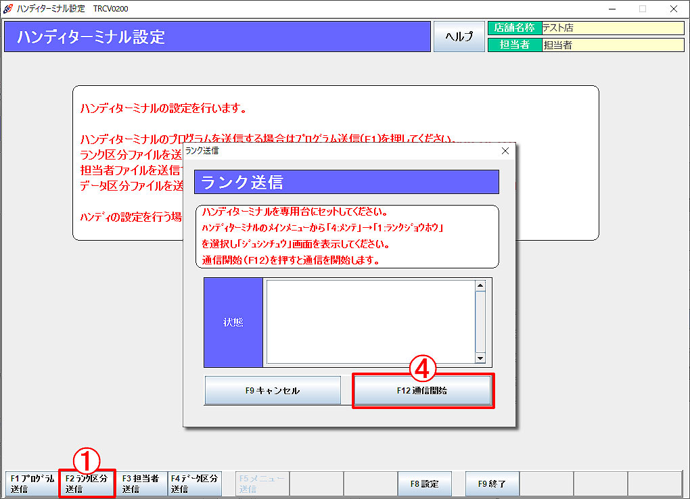The image size is (690, 499).
Task: Open the ヘルプ help button
Action: (459, 37)
